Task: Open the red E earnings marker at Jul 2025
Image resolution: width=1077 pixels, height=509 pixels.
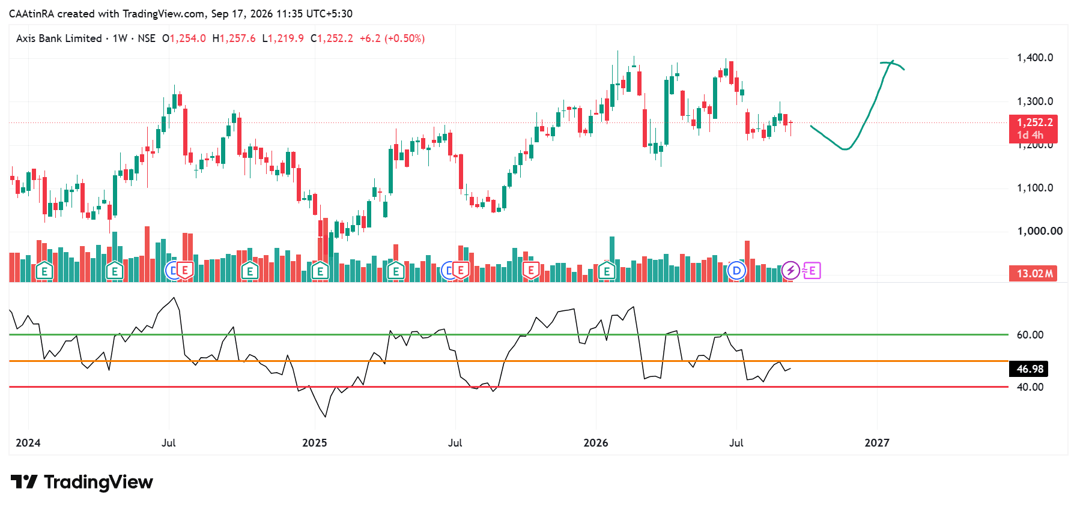Action: point(461,271)
